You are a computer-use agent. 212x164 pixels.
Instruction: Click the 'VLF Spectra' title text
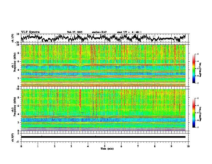pyautogui.click(x=30, y=32)
